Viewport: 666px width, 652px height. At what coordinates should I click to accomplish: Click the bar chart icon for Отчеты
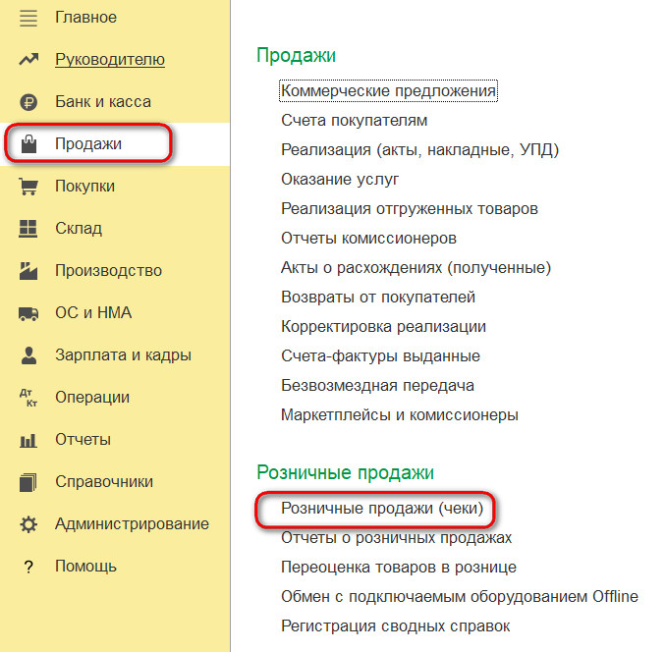pyautogui.click(x=28, y=440)
